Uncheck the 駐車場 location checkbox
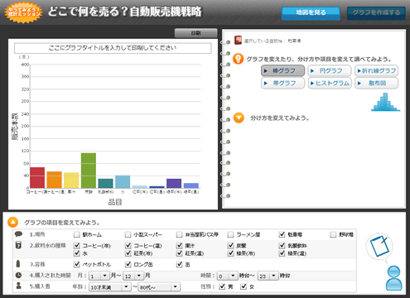 [282, 234]
